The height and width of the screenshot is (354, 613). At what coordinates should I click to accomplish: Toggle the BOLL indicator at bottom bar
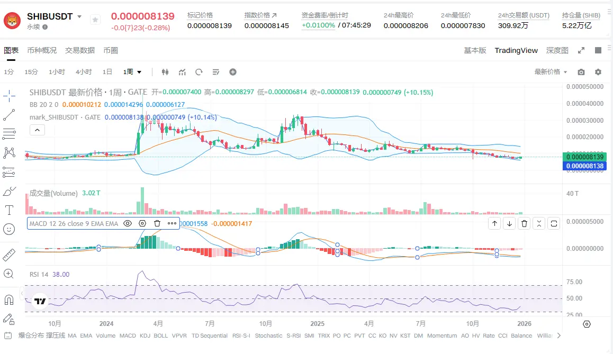pos(160,335)
